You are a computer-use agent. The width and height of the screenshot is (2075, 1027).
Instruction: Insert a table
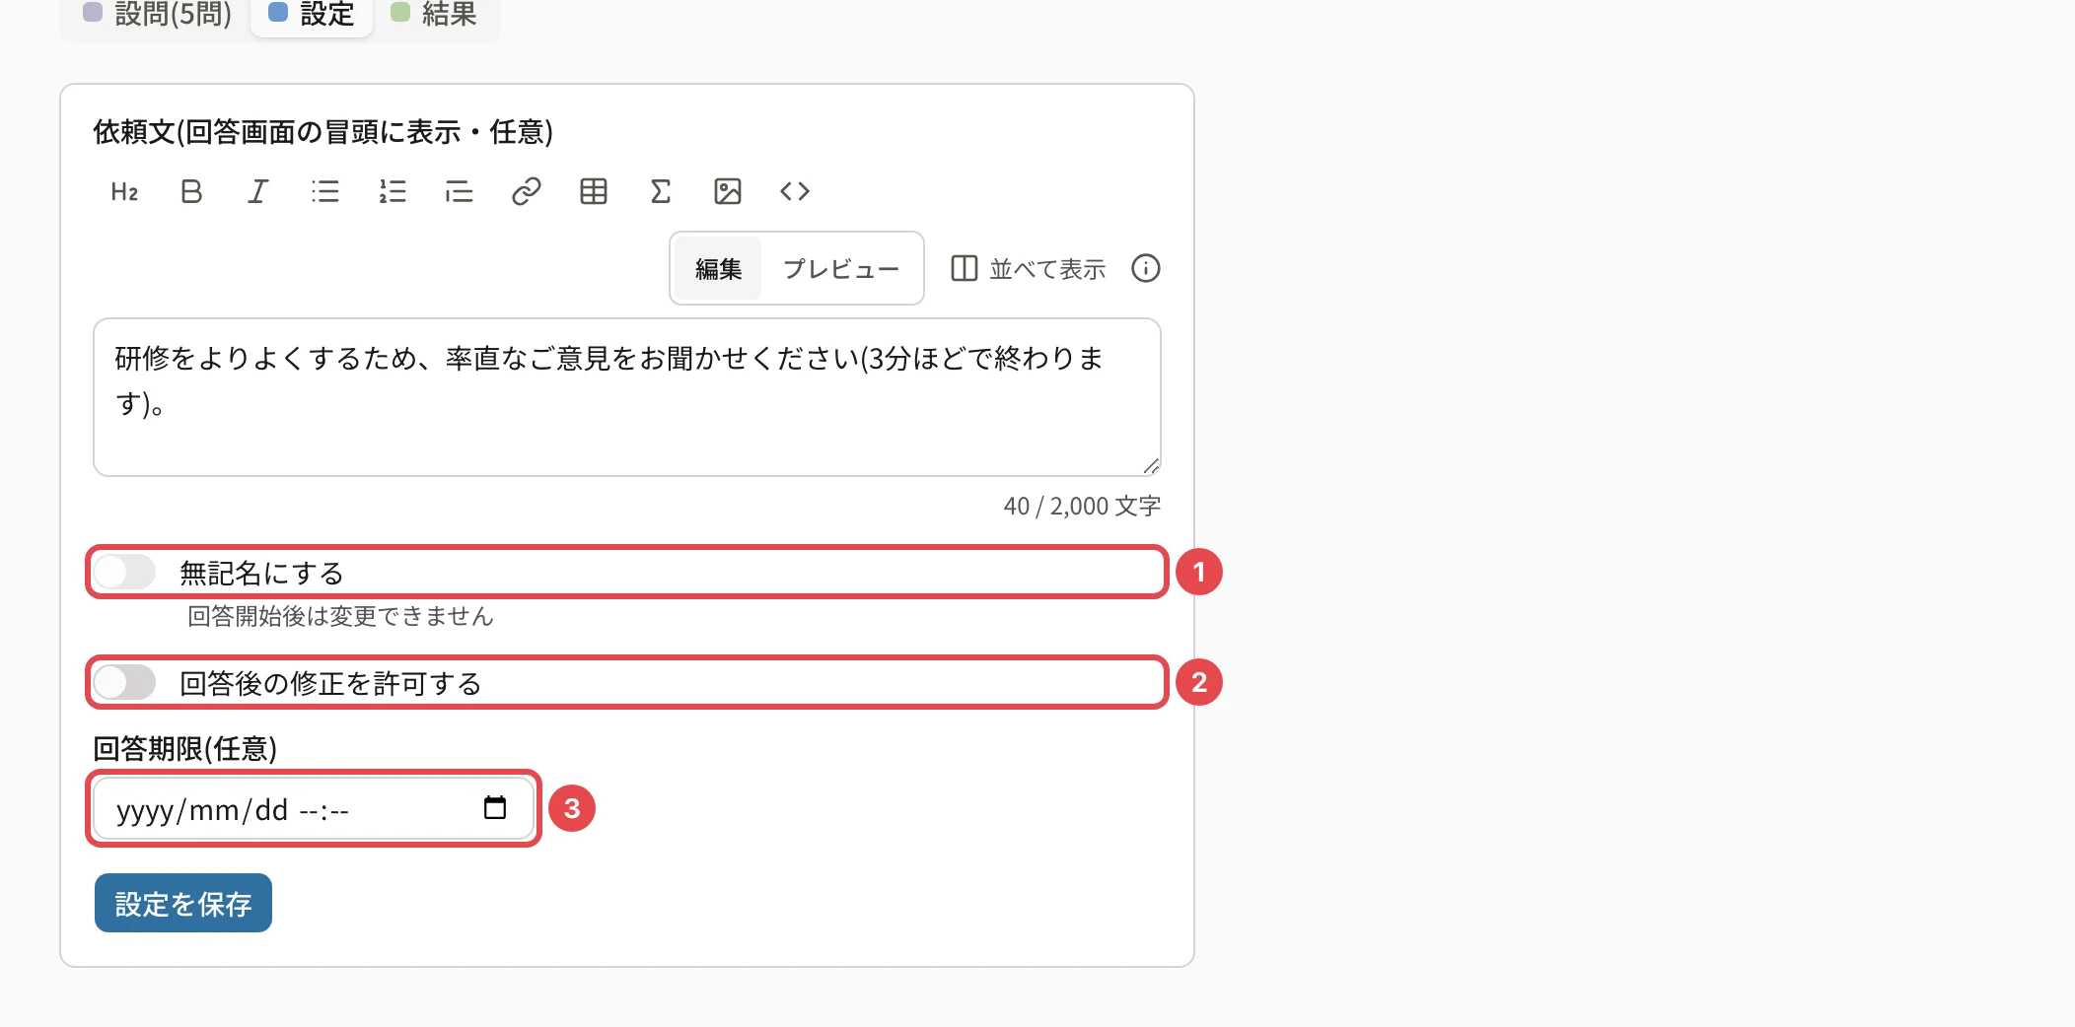(594, 191)
